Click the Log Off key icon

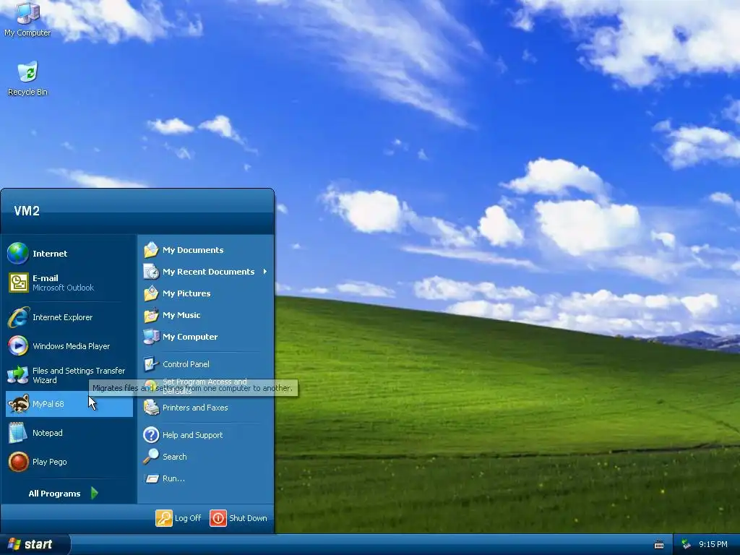click(x=164, y=518)
